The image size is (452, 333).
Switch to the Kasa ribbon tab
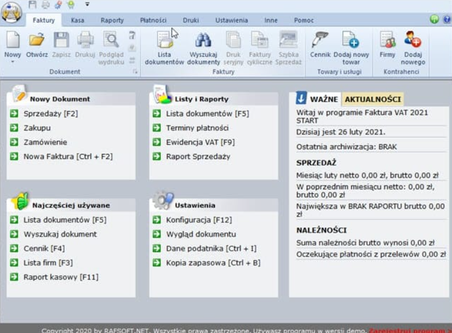77,20
